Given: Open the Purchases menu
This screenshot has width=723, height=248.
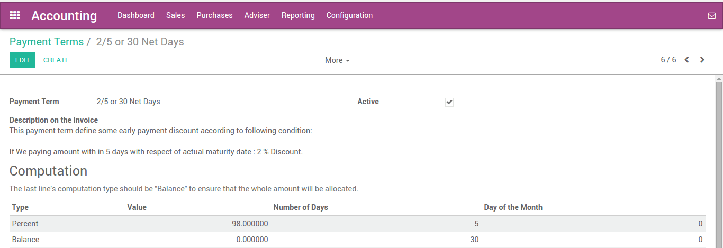Looking at the screenshot, I should 214,15.
